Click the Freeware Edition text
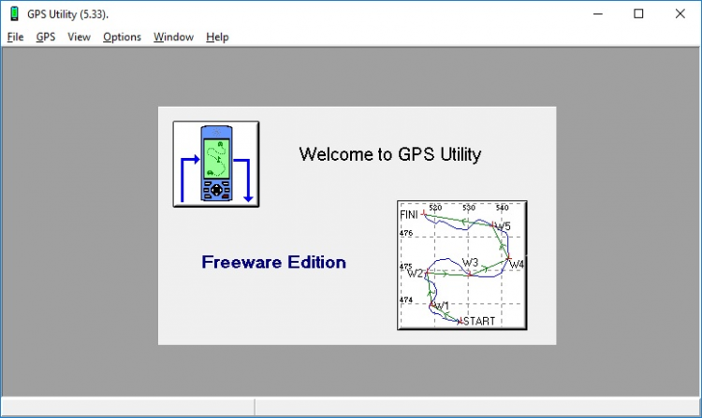702x418 pixels. pos(273,262)
